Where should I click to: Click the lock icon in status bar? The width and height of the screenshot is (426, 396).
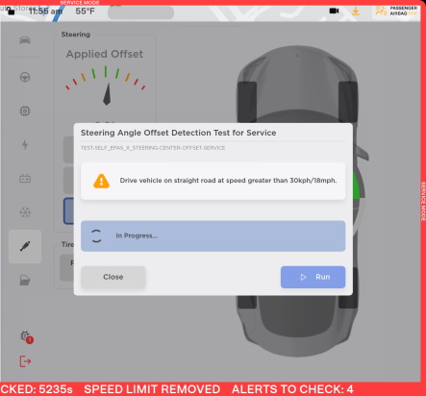click(x=11, y=12)
